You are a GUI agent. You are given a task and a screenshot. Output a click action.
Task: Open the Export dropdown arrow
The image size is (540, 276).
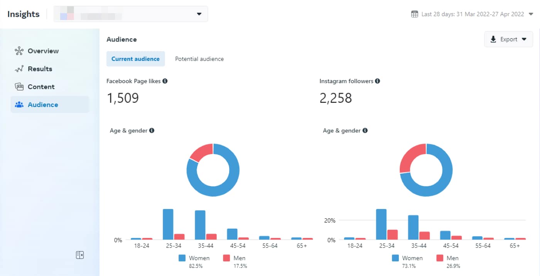[524, 39]
